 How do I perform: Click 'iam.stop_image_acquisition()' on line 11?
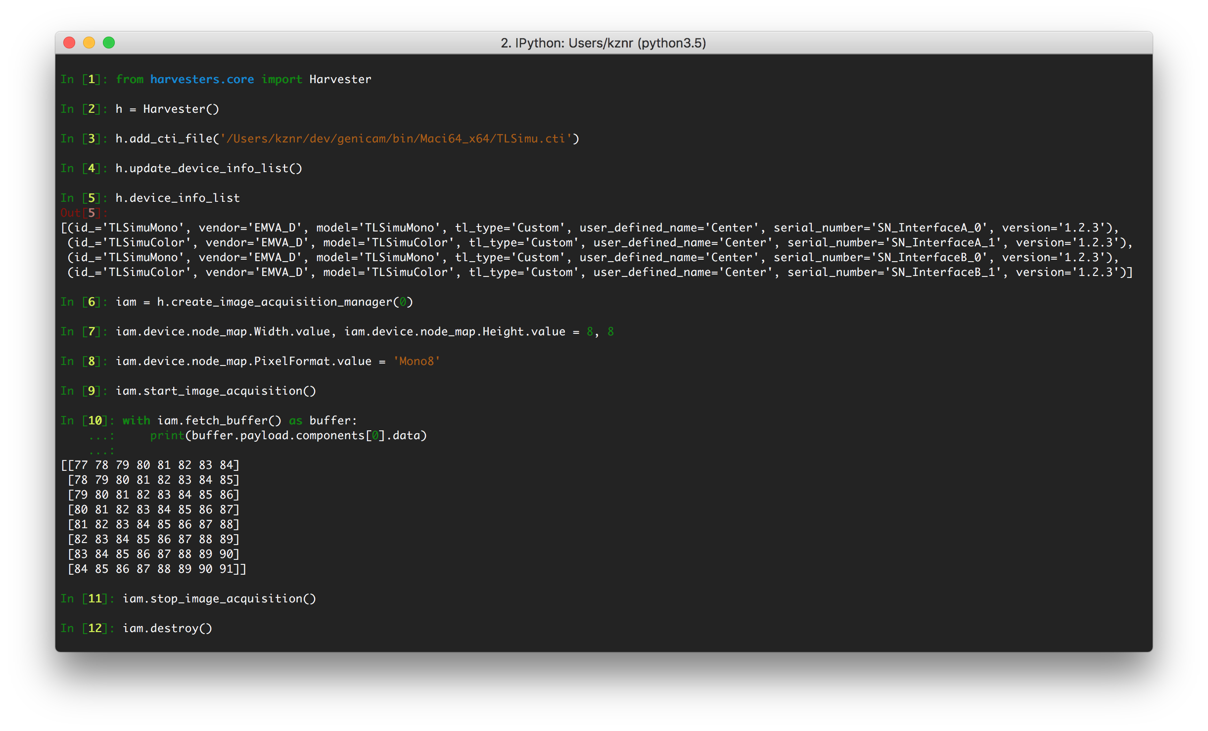[x=219, y=598]
